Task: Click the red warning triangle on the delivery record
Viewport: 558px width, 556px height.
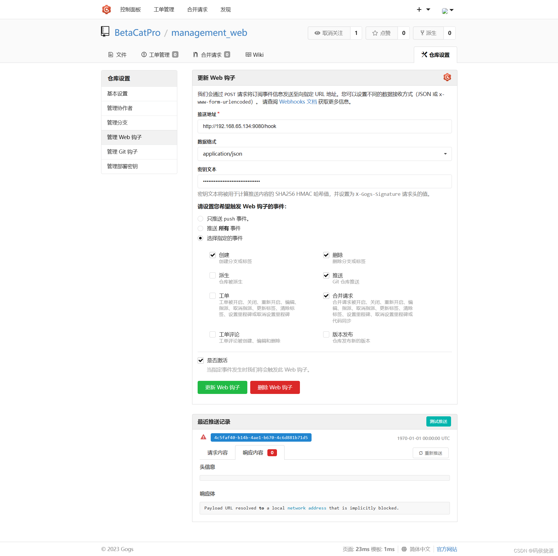Action: (203, 437)
